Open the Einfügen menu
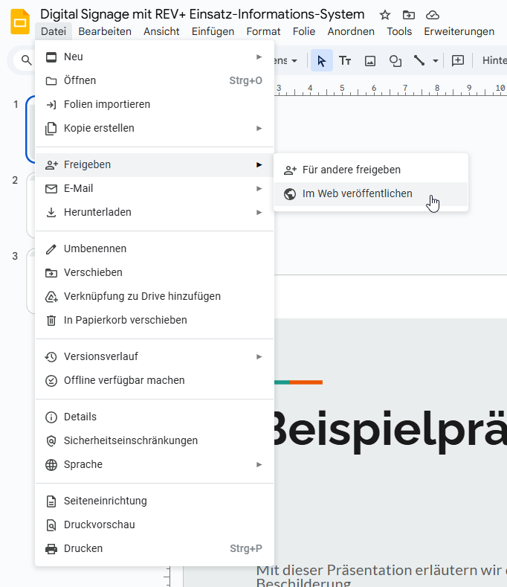 click(x=213, y=31)
